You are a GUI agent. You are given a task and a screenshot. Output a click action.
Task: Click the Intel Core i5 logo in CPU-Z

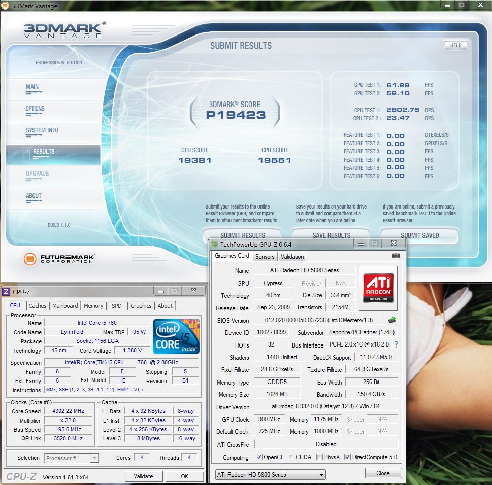pyautogui.click(x=176, y=336)
